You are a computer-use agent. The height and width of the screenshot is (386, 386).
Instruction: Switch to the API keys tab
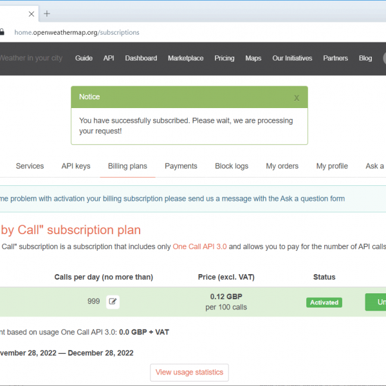pyautogui.click(x=76, y=166)
